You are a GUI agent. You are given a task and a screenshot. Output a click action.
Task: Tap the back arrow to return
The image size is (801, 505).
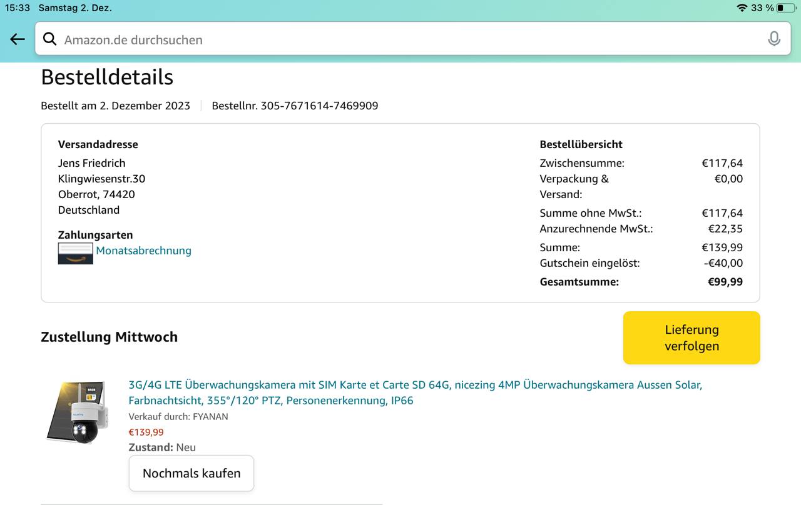pos(18,39)
